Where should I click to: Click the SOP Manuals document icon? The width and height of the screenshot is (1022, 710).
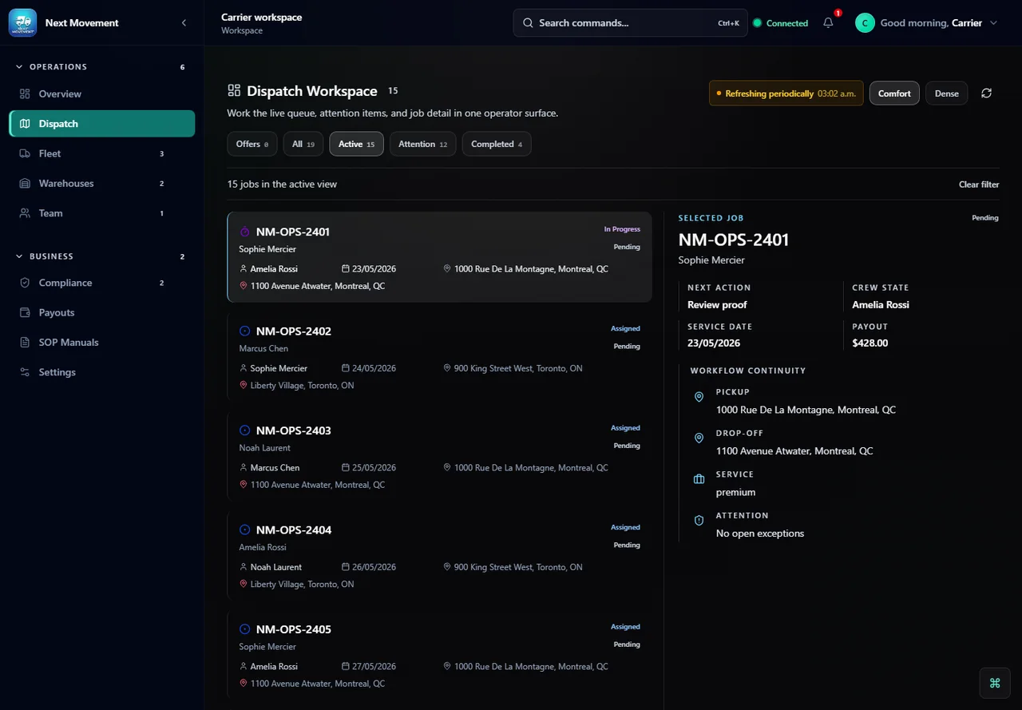point(25,343)
